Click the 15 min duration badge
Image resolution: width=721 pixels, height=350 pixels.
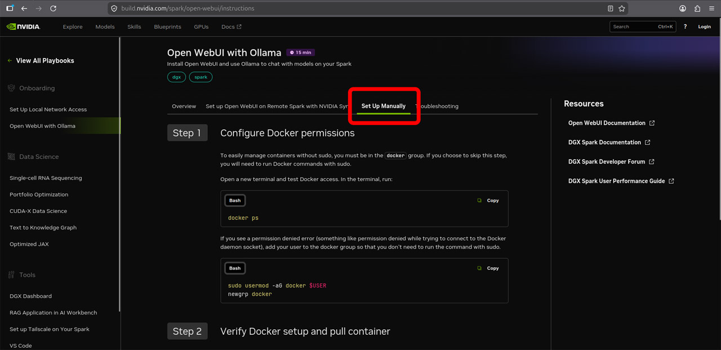[300, 52]
